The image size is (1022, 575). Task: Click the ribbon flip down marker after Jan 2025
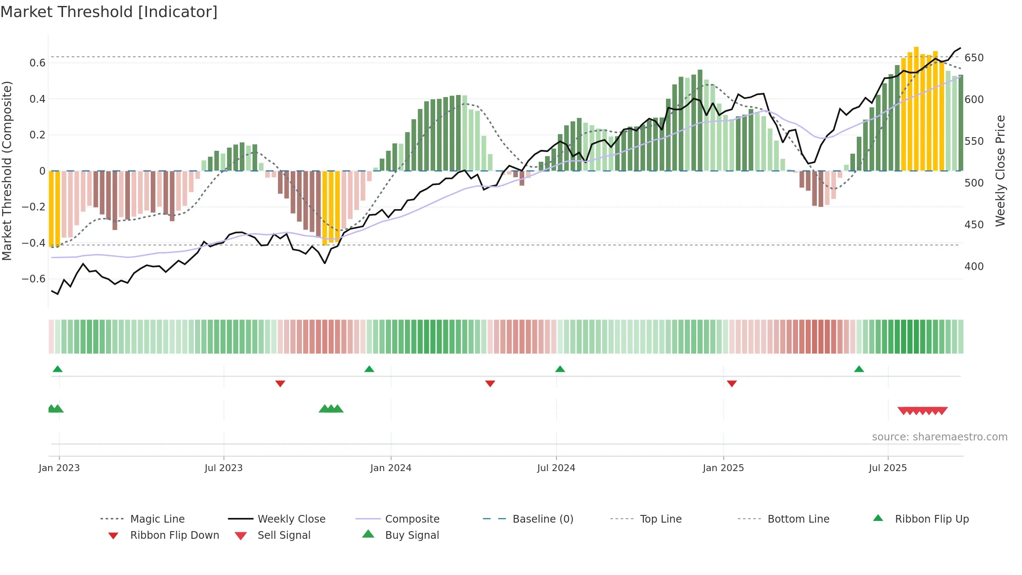click(732, 384)
